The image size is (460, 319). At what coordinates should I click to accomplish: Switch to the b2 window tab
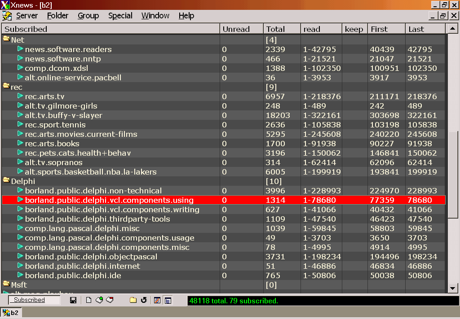click(x=11, y=313)
